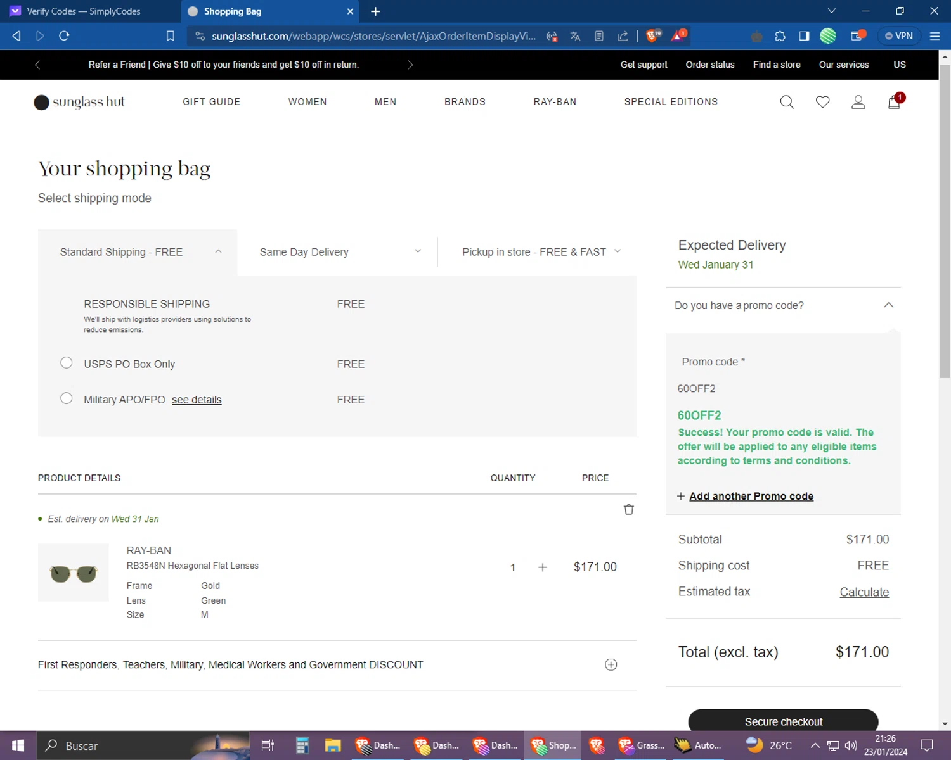Collapse Standard Shipping - FREE tab
The width and height of the screenshot is (951, 760).
(138, 252)
